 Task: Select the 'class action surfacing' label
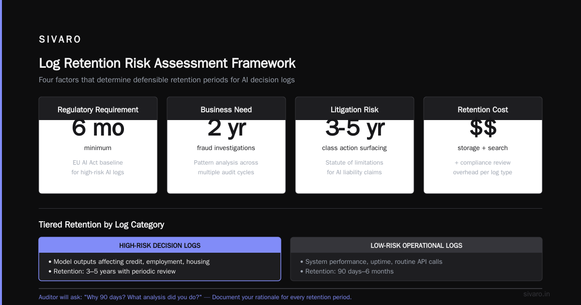(354, 148)
